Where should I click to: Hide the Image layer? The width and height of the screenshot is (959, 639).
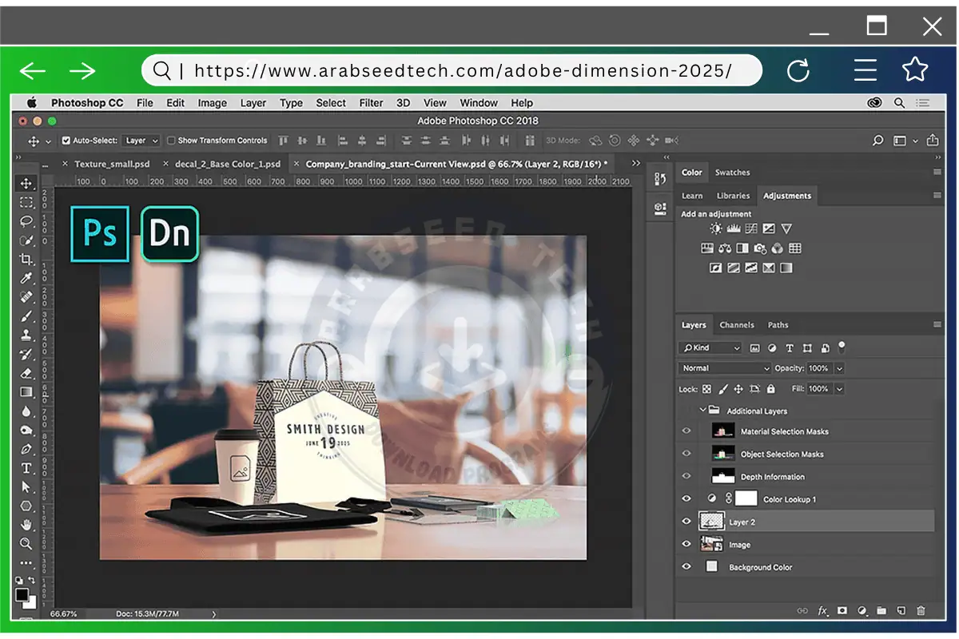(x=686, y=544)
